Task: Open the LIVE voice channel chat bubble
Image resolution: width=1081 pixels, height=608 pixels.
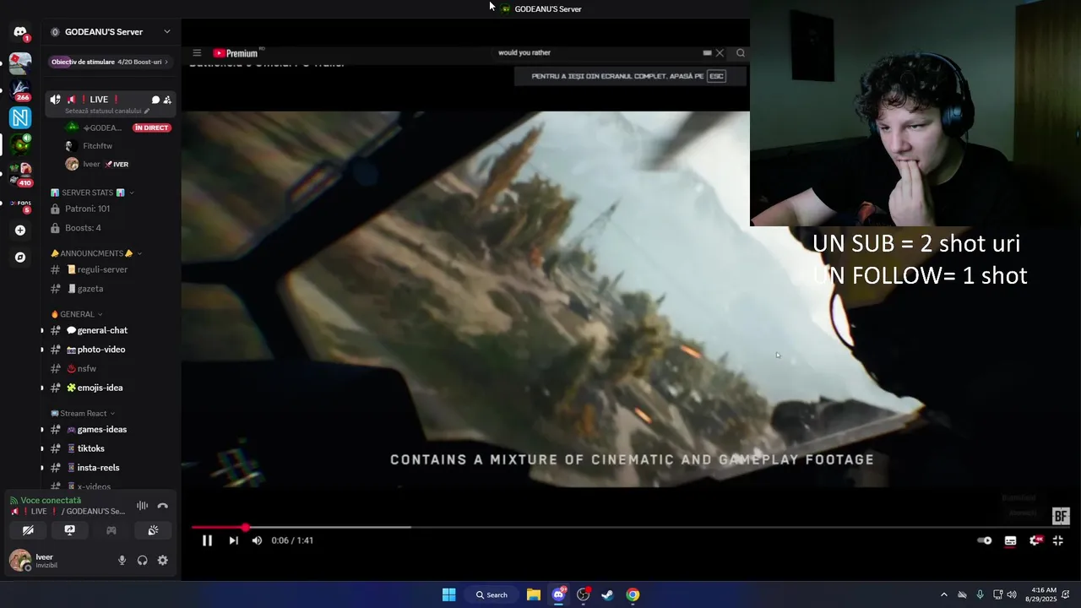Action: [155, 100]
